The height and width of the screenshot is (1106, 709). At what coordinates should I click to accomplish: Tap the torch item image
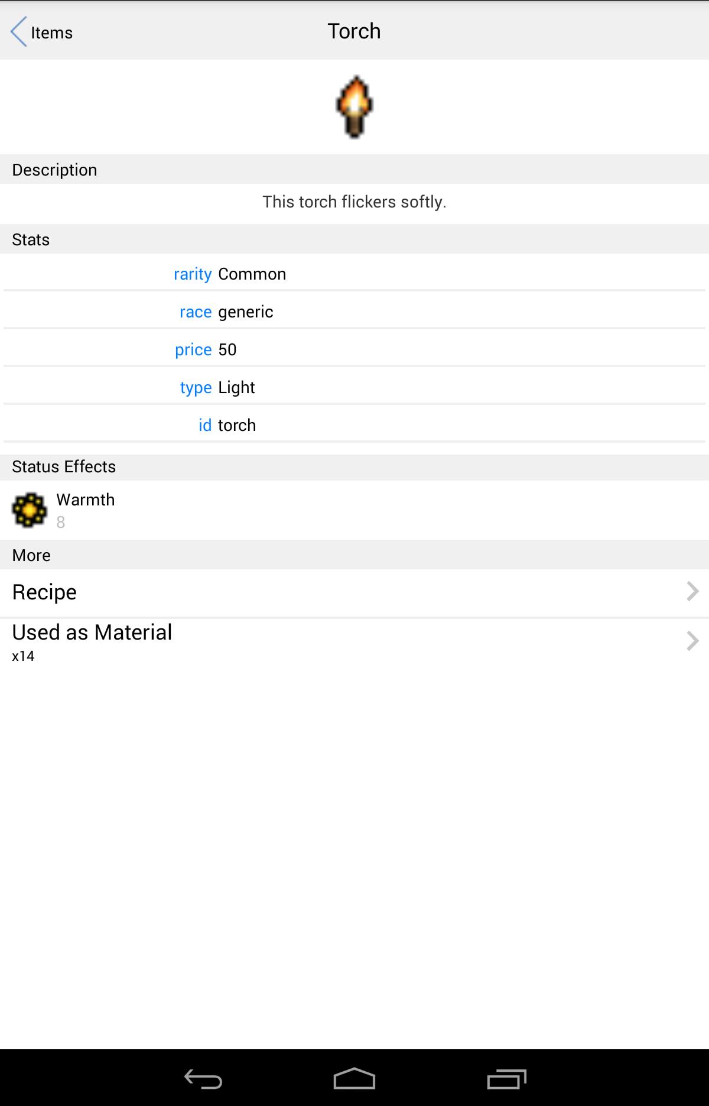[x=354, y=107]
